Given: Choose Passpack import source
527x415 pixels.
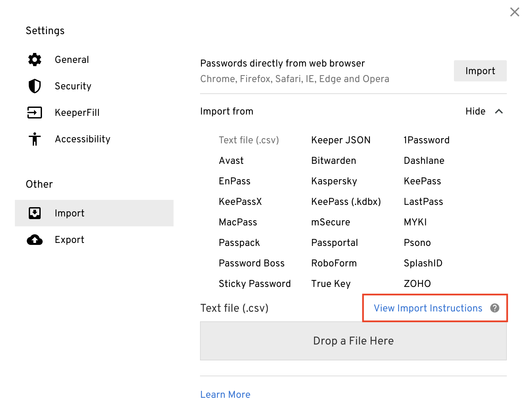Looking at the screenshot, I should tap(239, 243).
